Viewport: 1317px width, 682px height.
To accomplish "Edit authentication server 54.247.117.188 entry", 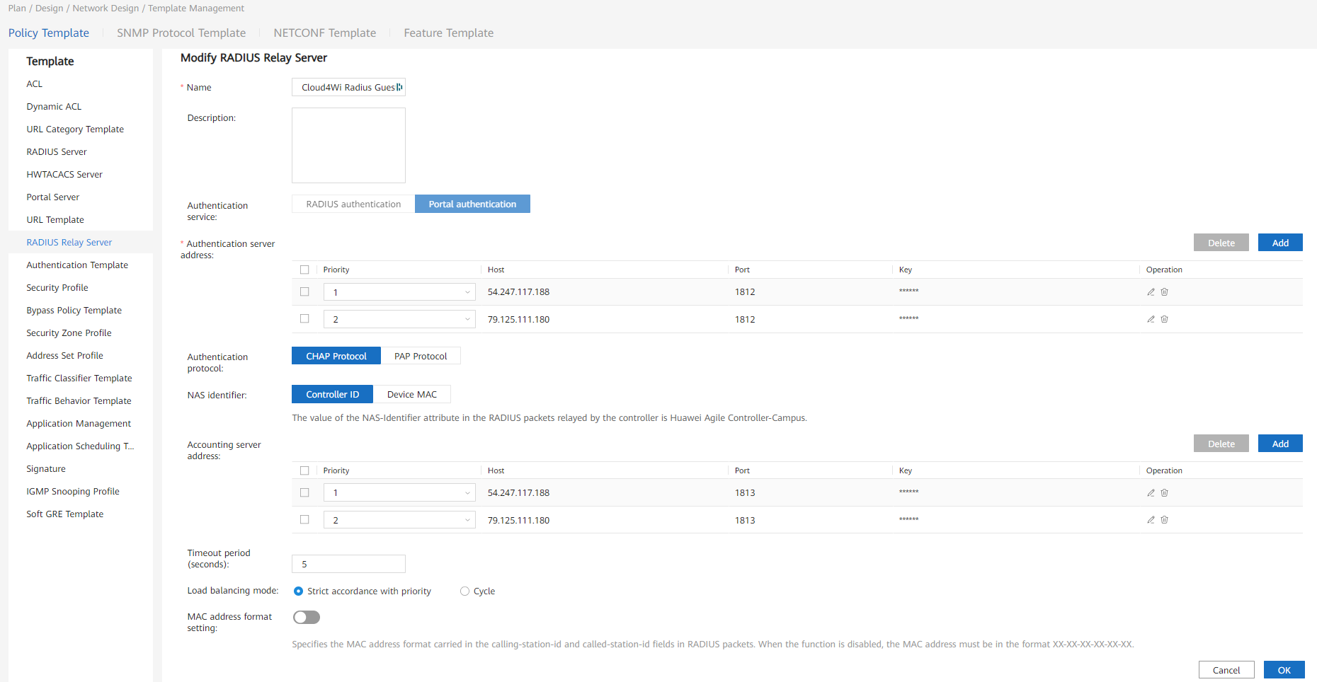I will [1151, 292].
